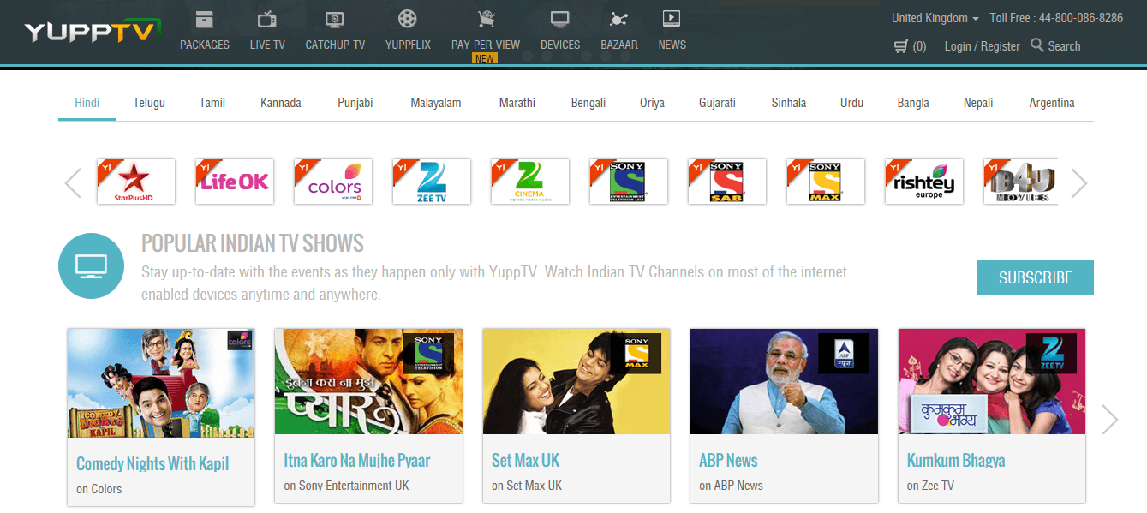
Task: Click the 'on Colors' caption
Action: [x=99, y=489]
